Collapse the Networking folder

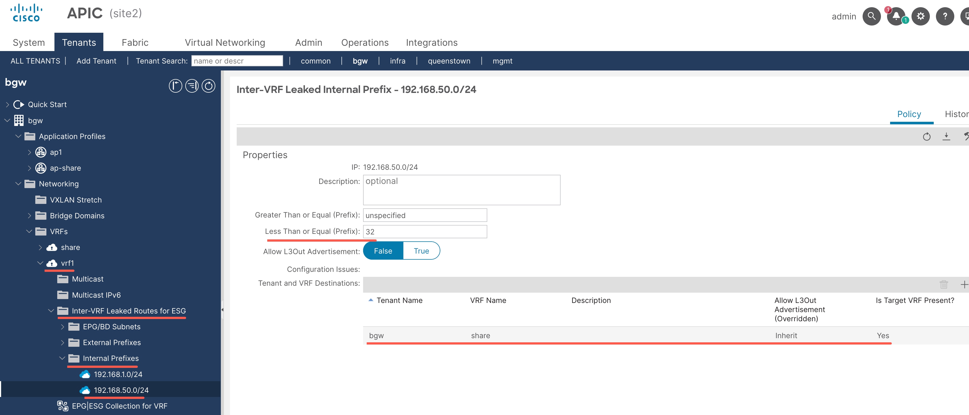(18, 184)
